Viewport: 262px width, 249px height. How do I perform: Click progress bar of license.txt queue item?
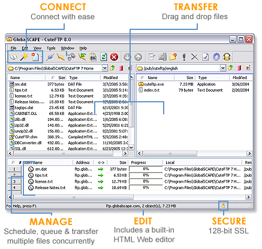pyautogui.click(x=146, y=181)
